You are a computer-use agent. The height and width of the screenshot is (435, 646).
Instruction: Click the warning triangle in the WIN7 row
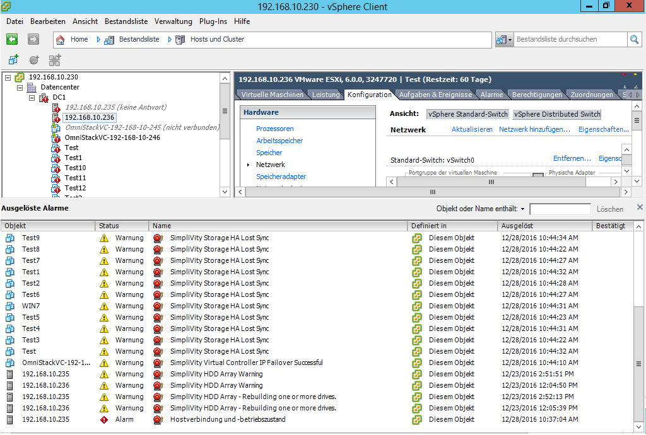[104, 306]
